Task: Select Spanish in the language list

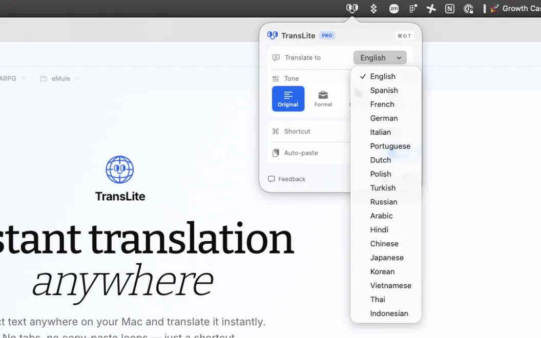Action: click(x=386, y=90)
